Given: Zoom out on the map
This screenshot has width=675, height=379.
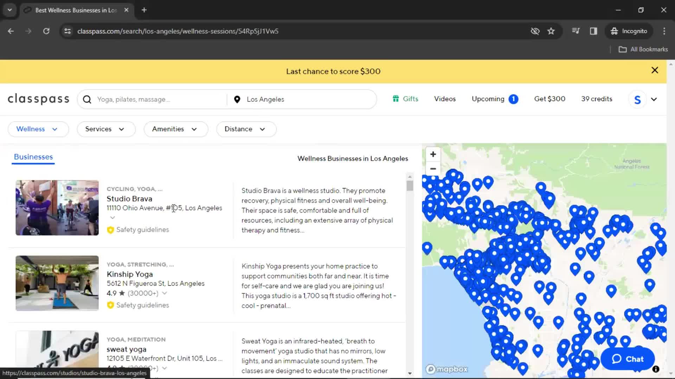Looking at the screenshot, I should (433, 169).
